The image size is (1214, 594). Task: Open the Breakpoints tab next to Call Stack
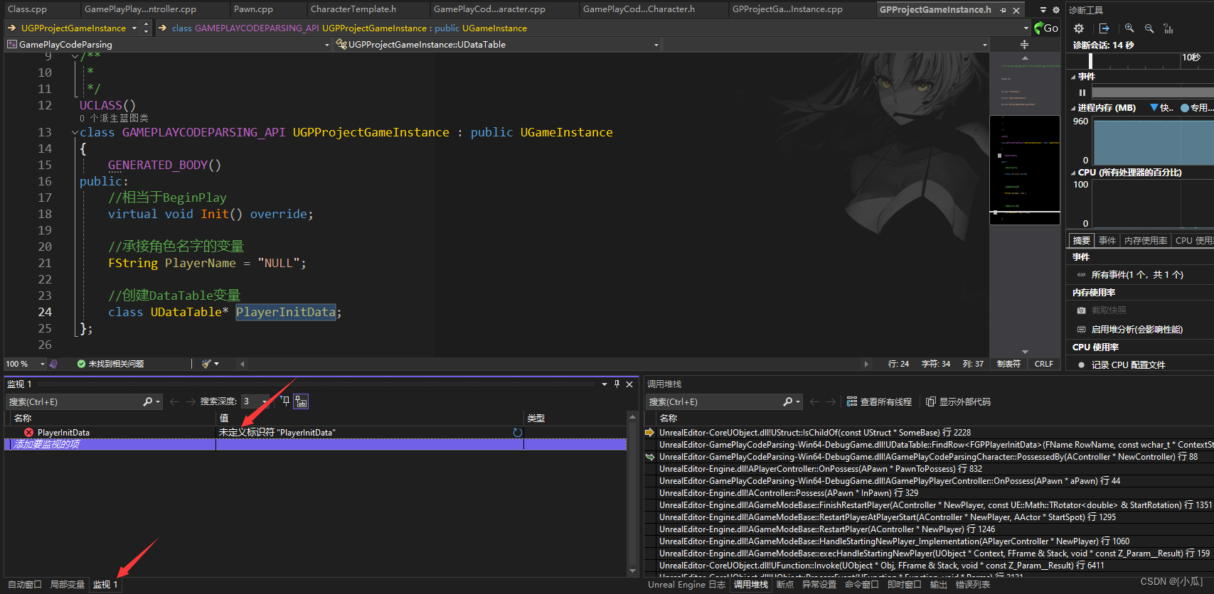click(x=785, y=585)
